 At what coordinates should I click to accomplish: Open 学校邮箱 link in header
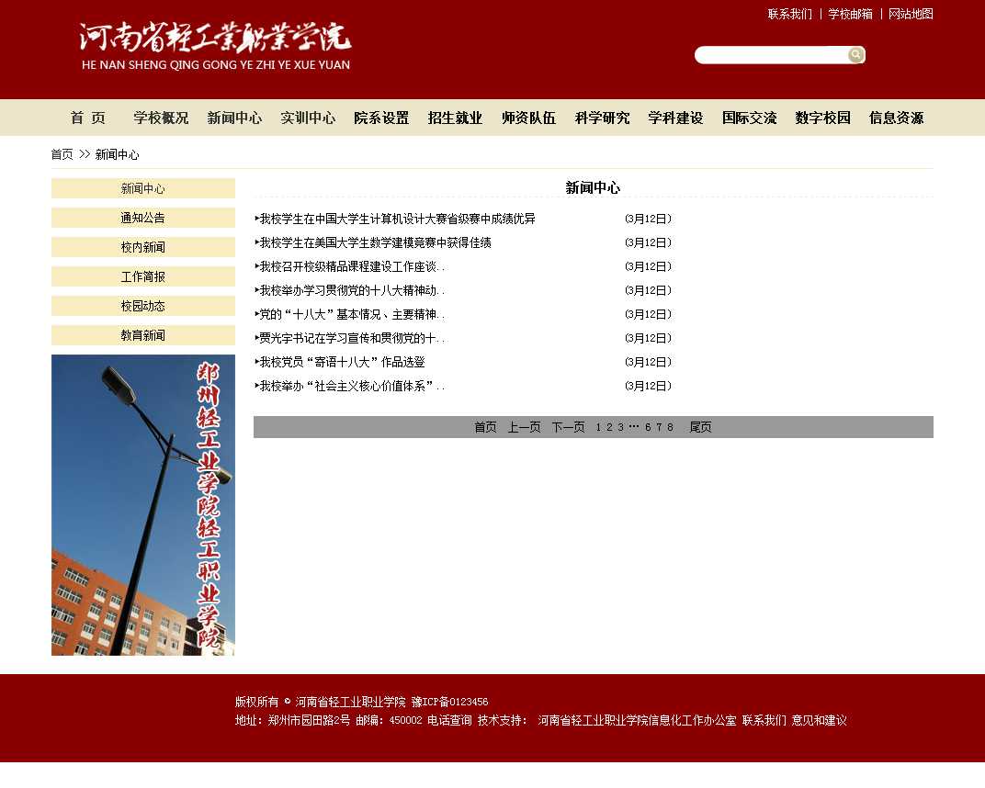[850, 14]
